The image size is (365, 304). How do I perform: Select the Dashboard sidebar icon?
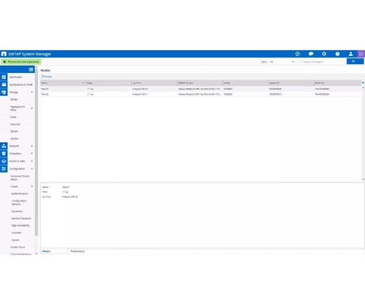pos(4,77)
